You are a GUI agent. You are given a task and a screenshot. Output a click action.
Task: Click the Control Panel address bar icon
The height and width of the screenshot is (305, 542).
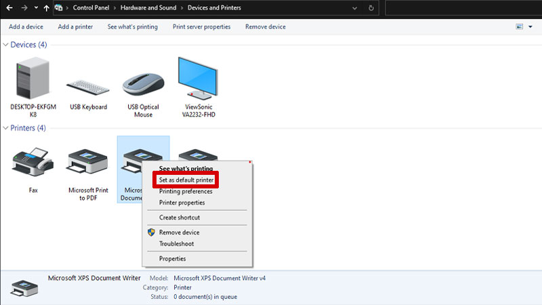[58, 7]
